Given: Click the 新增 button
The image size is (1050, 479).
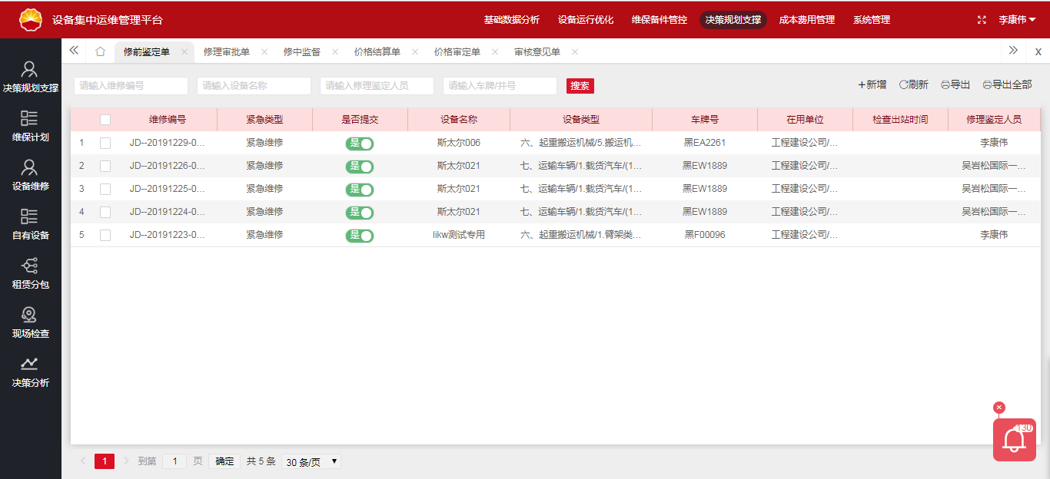Looking at the screenshot, I should click(872, 85).
